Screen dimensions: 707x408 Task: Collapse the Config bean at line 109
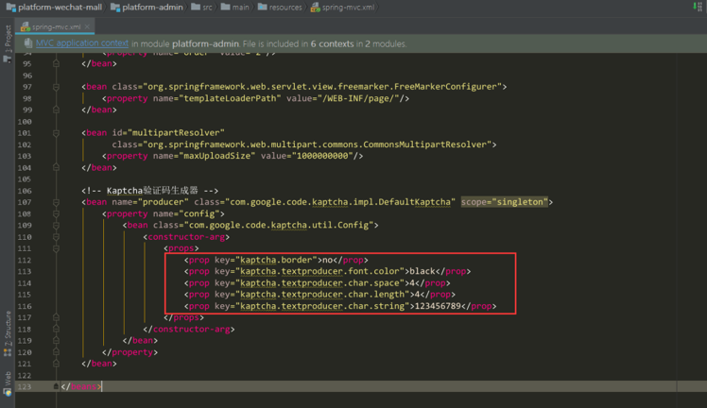pos(56,225)
